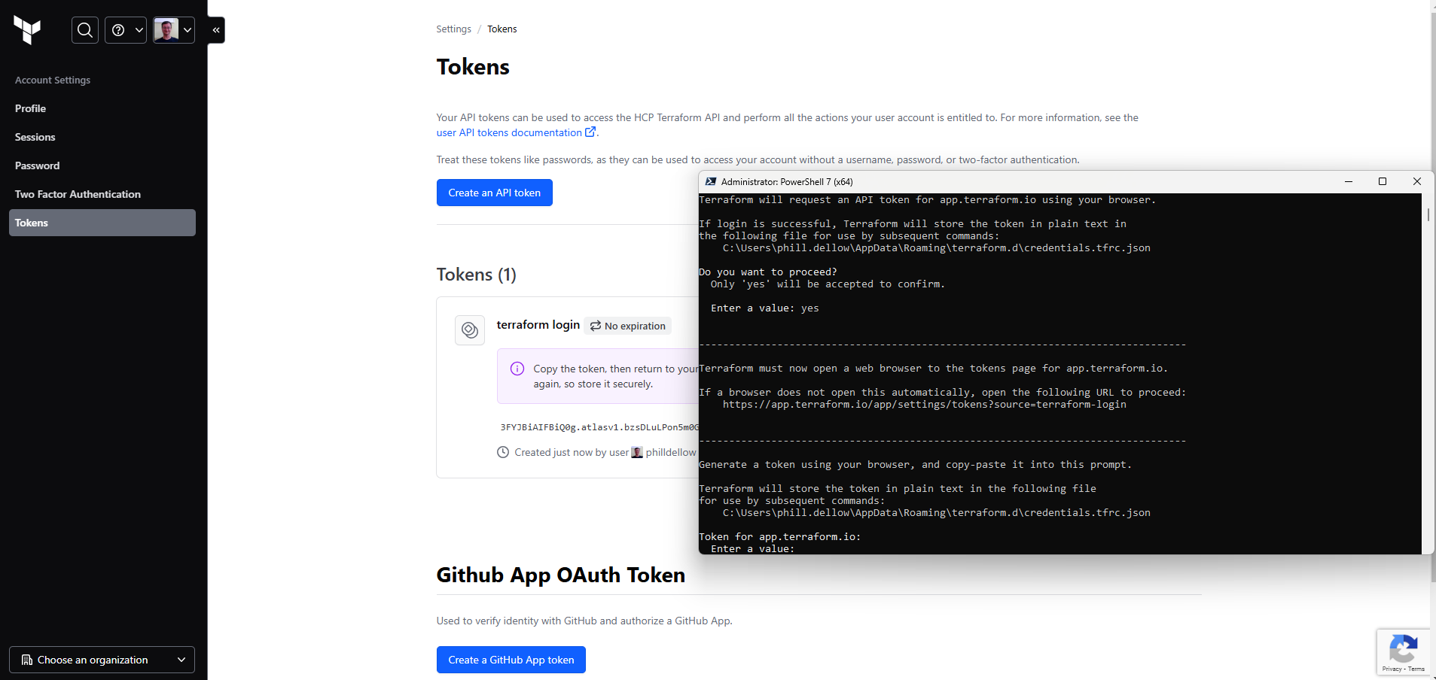Open the Password settings page
This screenshot has height=680, width=1436.
(x=102, y=165)
